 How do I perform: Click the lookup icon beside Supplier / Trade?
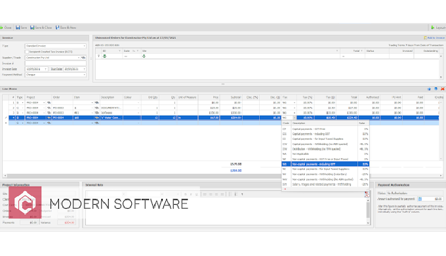click(x=83, y=58)
